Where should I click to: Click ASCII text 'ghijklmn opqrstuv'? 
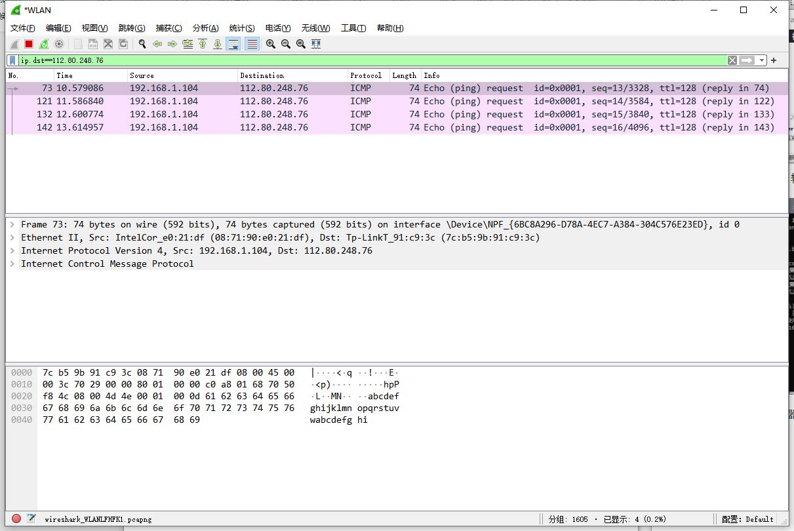(355, 408)
